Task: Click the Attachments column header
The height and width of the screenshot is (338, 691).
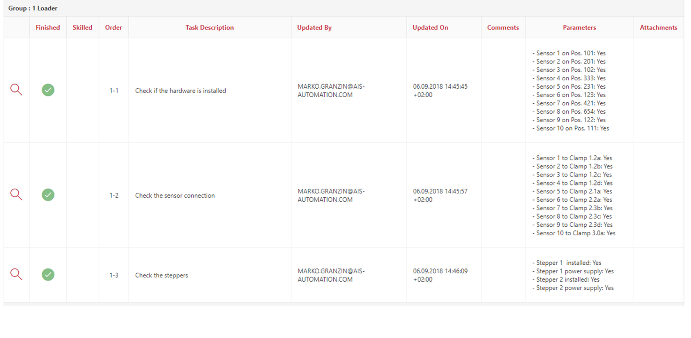Action: tap(658, 28)
